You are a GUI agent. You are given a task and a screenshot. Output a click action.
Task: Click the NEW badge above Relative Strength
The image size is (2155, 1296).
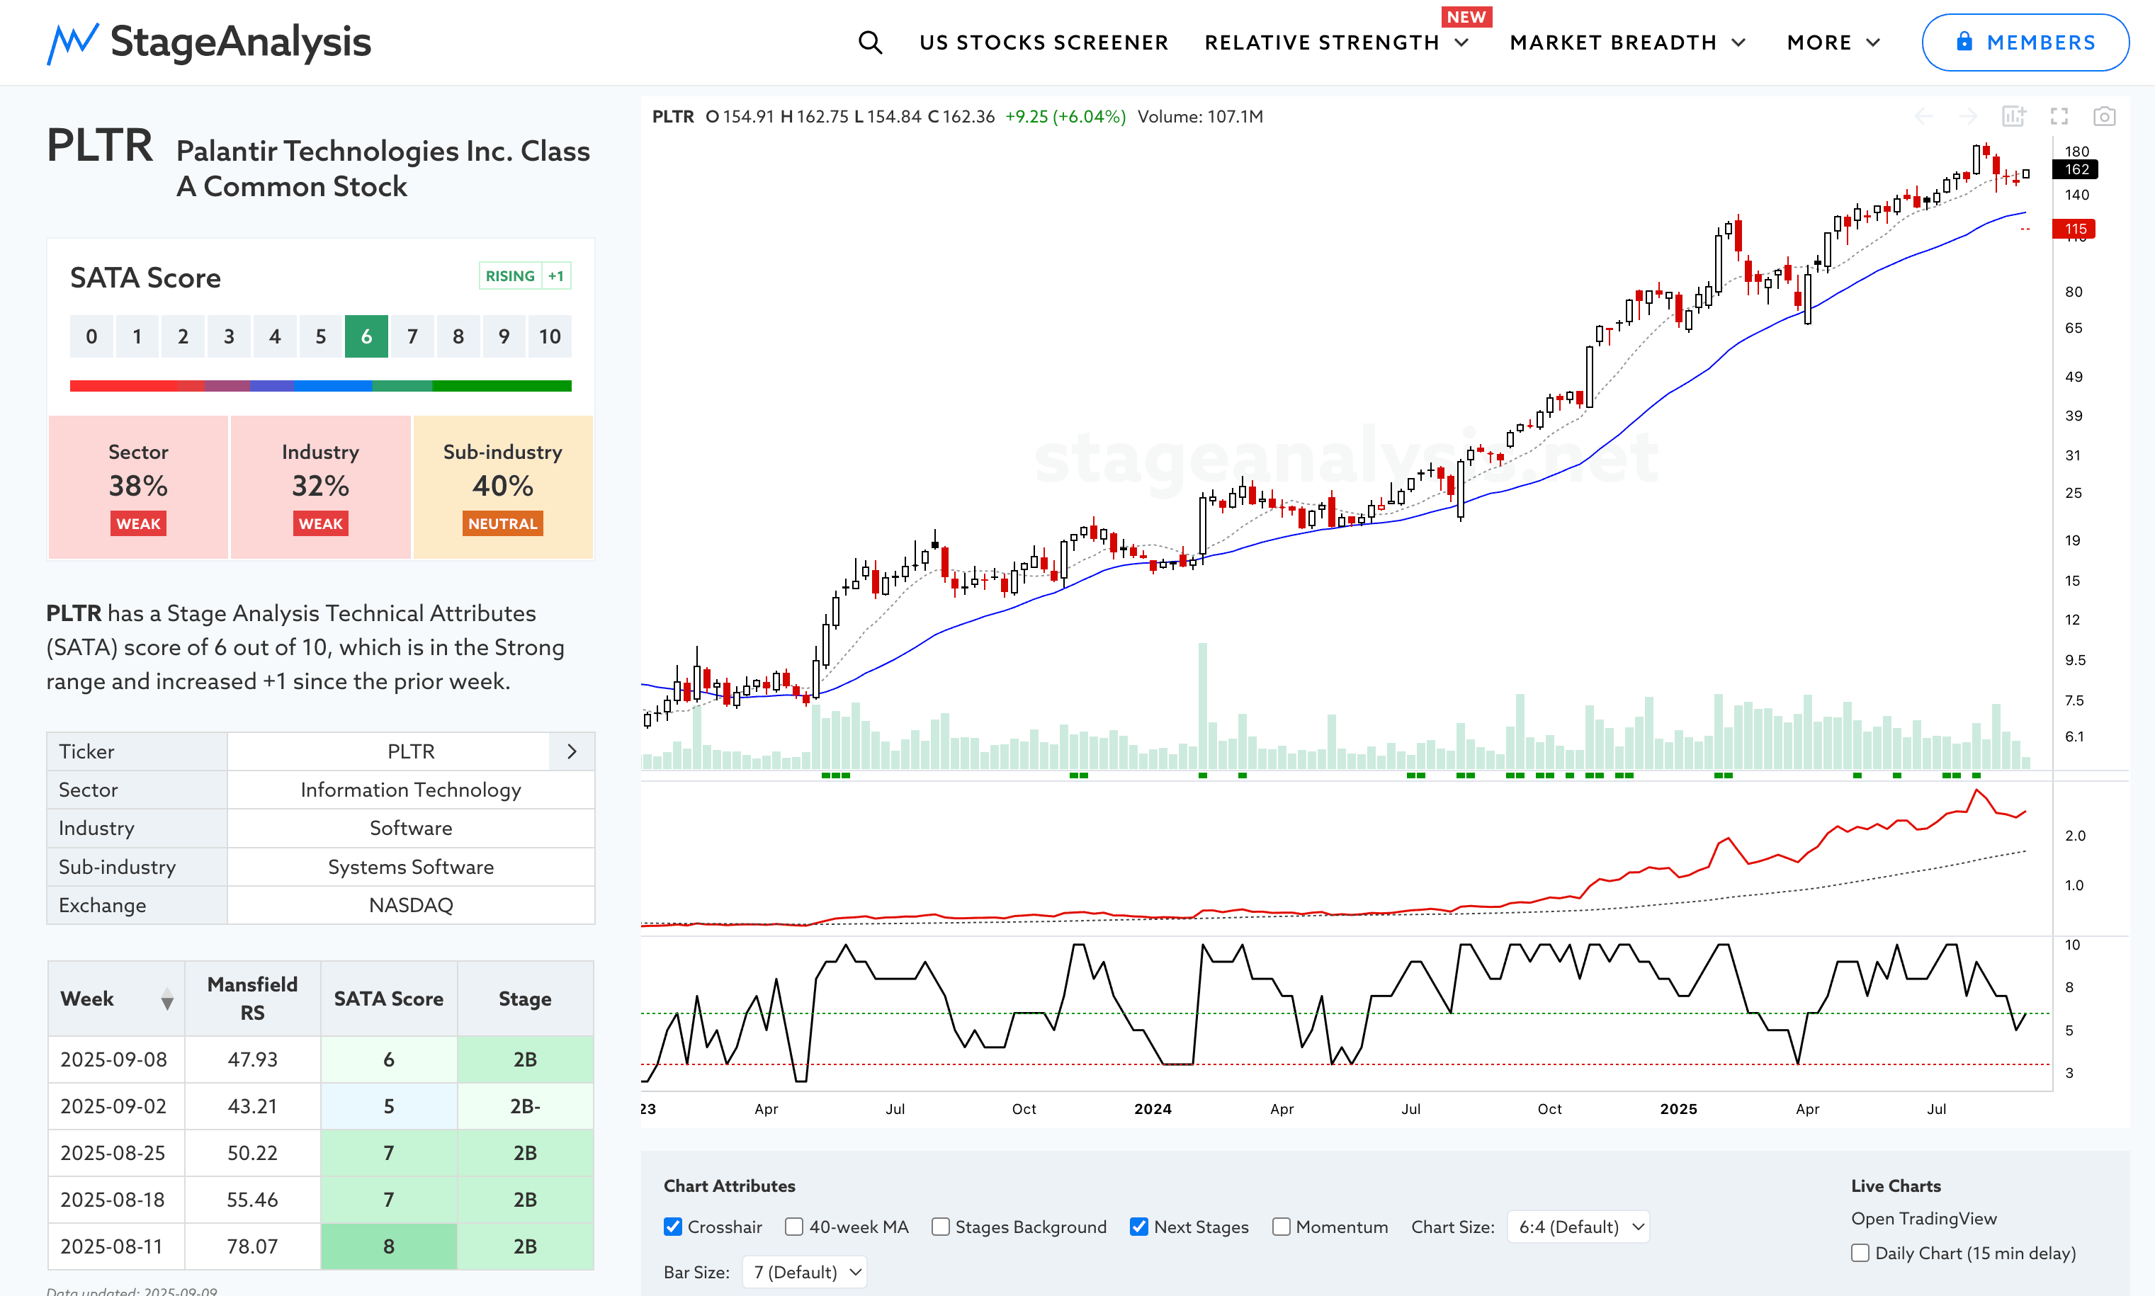pos(1466,16)
